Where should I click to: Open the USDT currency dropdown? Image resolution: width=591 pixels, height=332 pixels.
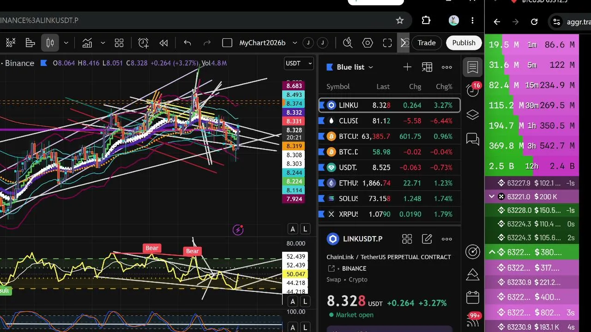point(299,63)
